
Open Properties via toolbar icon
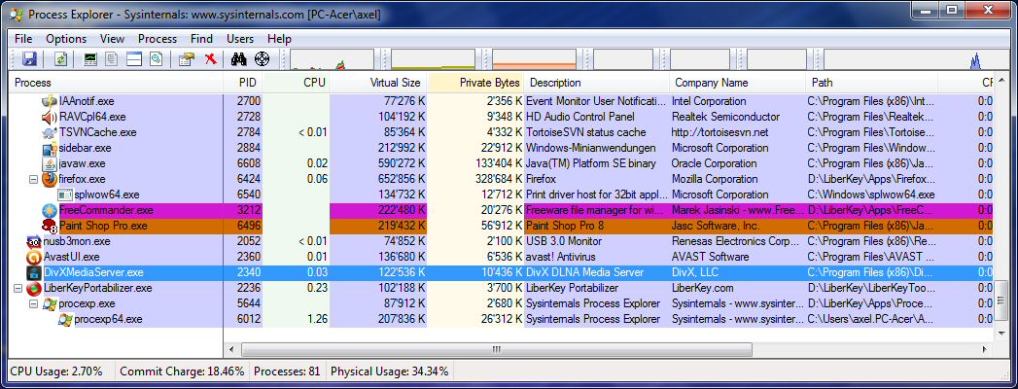coord(187,59)
